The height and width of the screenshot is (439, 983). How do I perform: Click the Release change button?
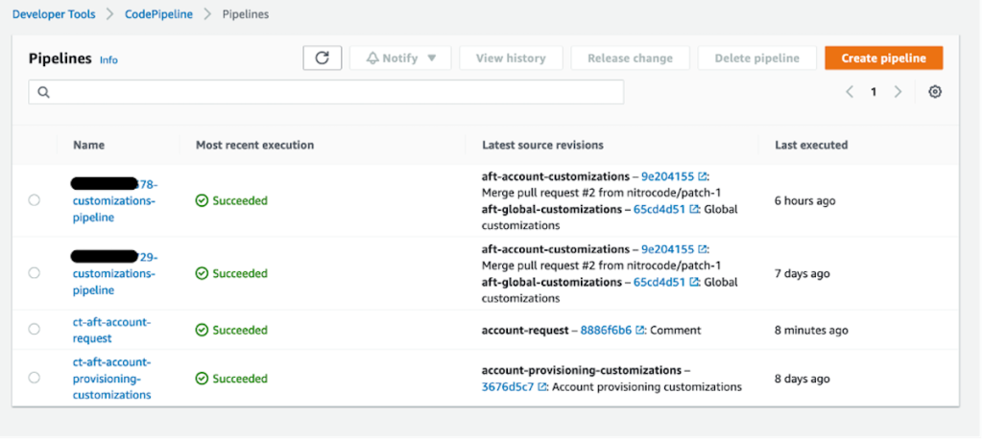click(630, 58)
